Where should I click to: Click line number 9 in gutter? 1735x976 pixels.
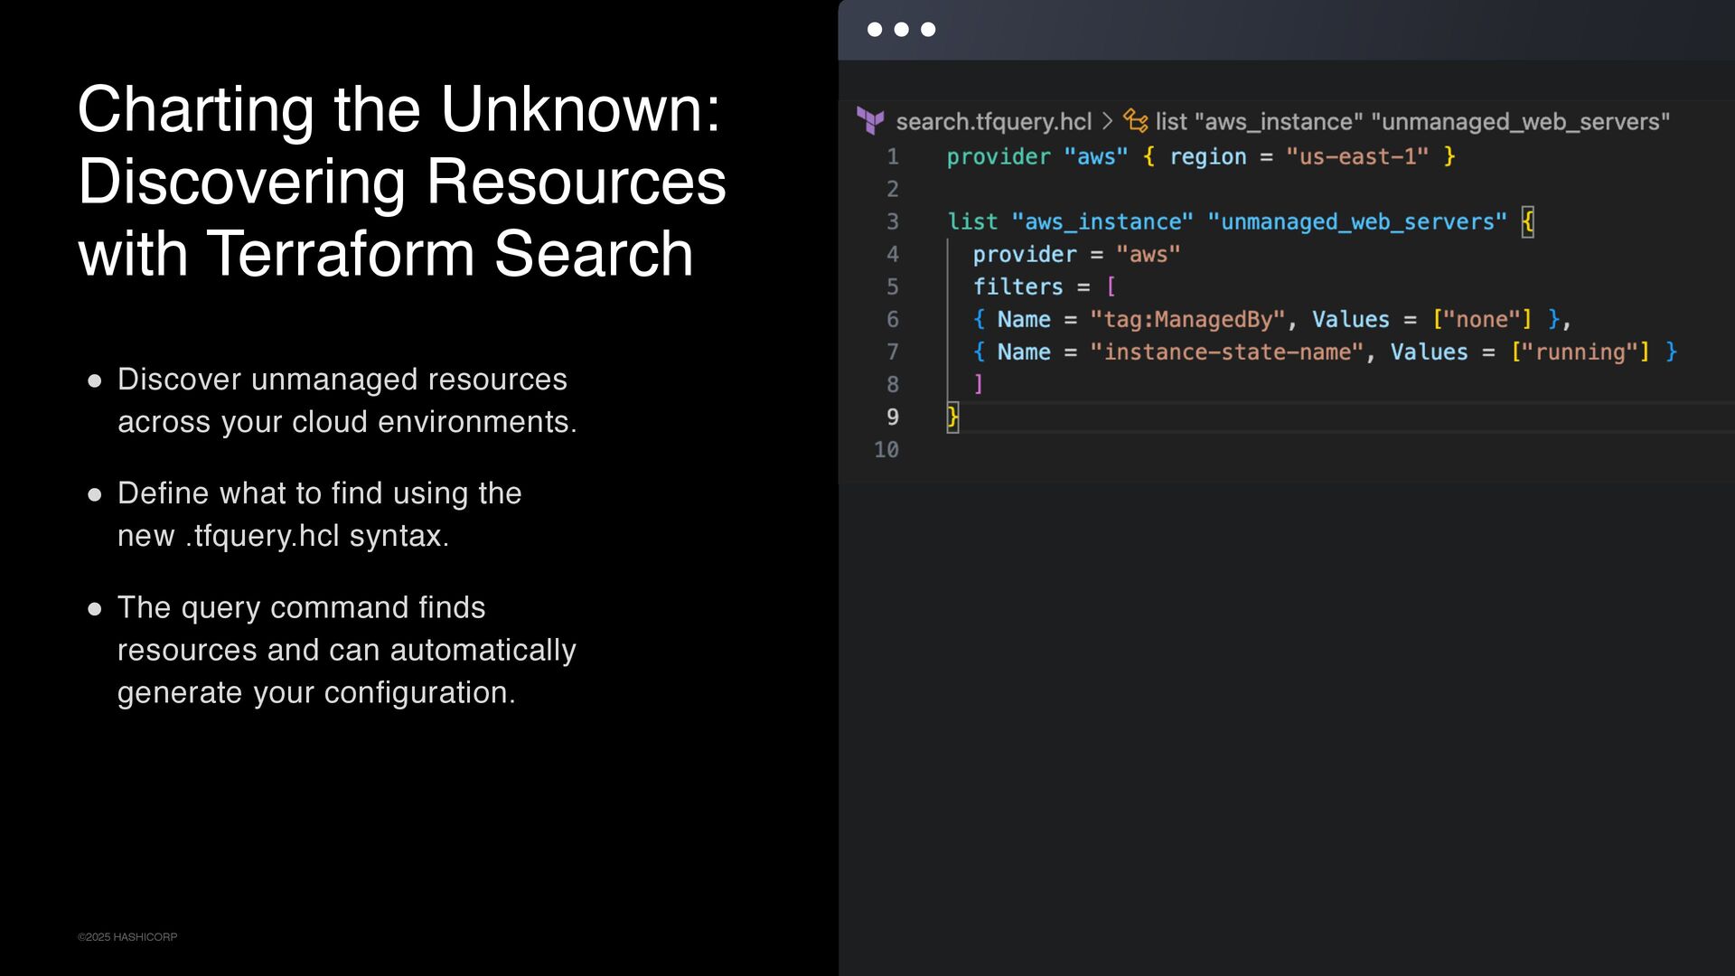892,418
